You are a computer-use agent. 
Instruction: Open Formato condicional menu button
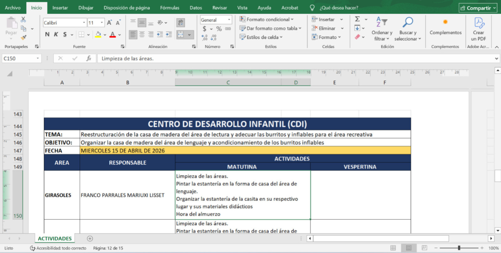267,19
